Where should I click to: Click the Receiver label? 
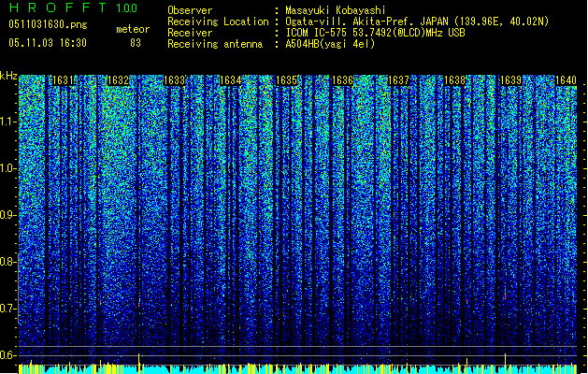tap(190, 33)
